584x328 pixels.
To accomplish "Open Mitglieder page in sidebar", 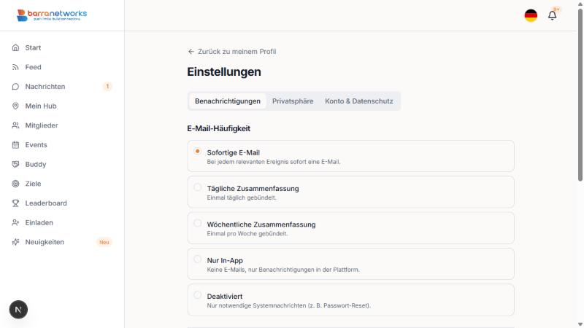I will (62, 125).
